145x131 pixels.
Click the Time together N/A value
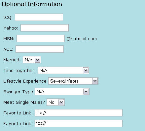(x=44, y=70)
